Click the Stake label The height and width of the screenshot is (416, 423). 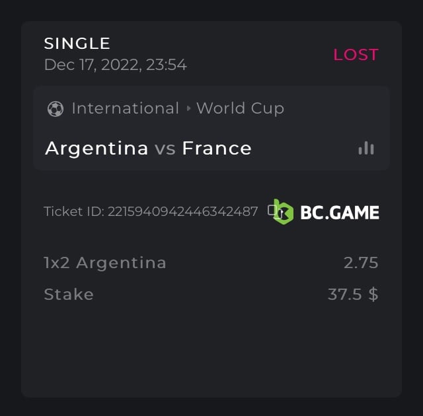[x=69, y=294]
